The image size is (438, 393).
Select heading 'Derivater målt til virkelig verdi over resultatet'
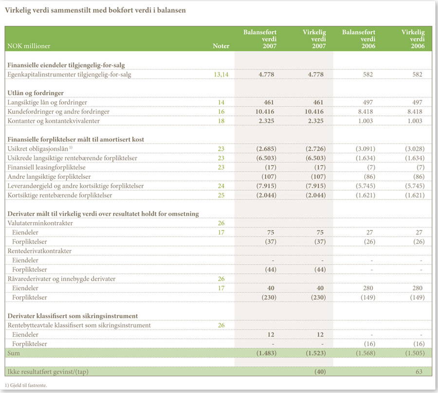coord(103,214)
